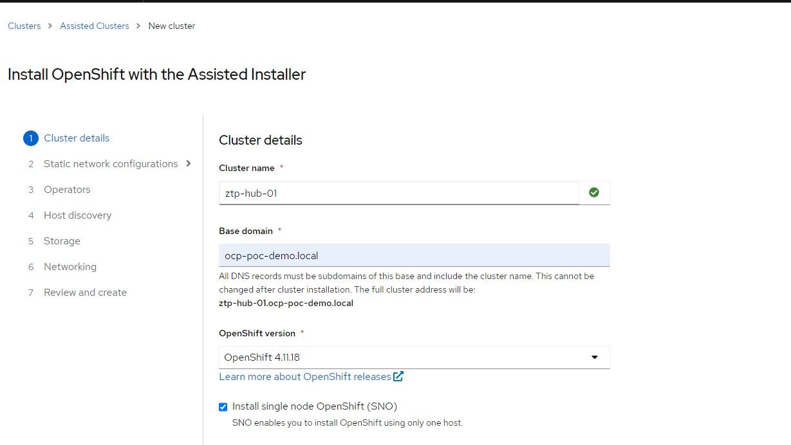Open Clusters breadcrumb link

[24, 26]
